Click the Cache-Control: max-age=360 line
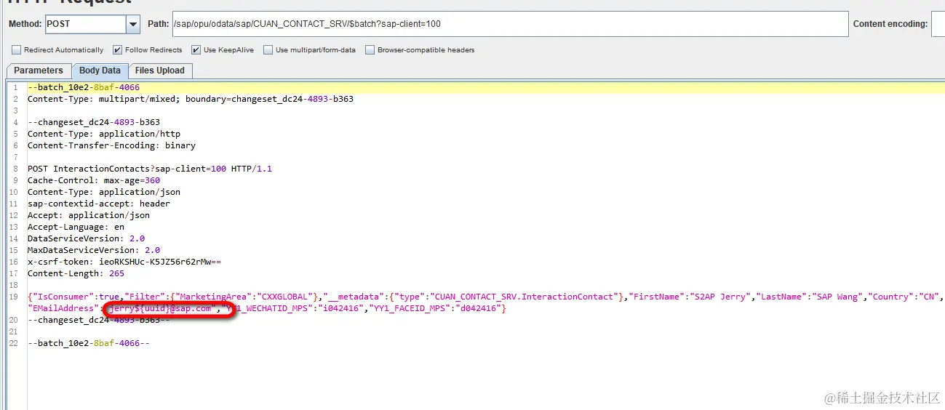The width and height of the screenshot is (945, 410). click(94, 180)
